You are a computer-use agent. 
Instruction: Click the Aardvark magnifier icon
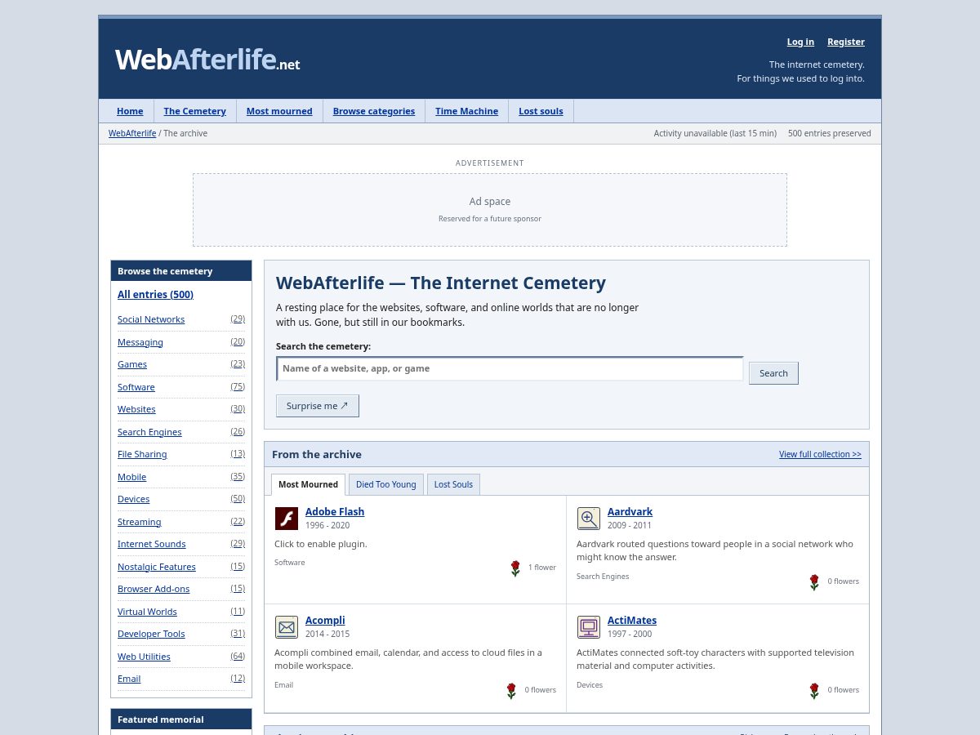[x=589, y=519]
